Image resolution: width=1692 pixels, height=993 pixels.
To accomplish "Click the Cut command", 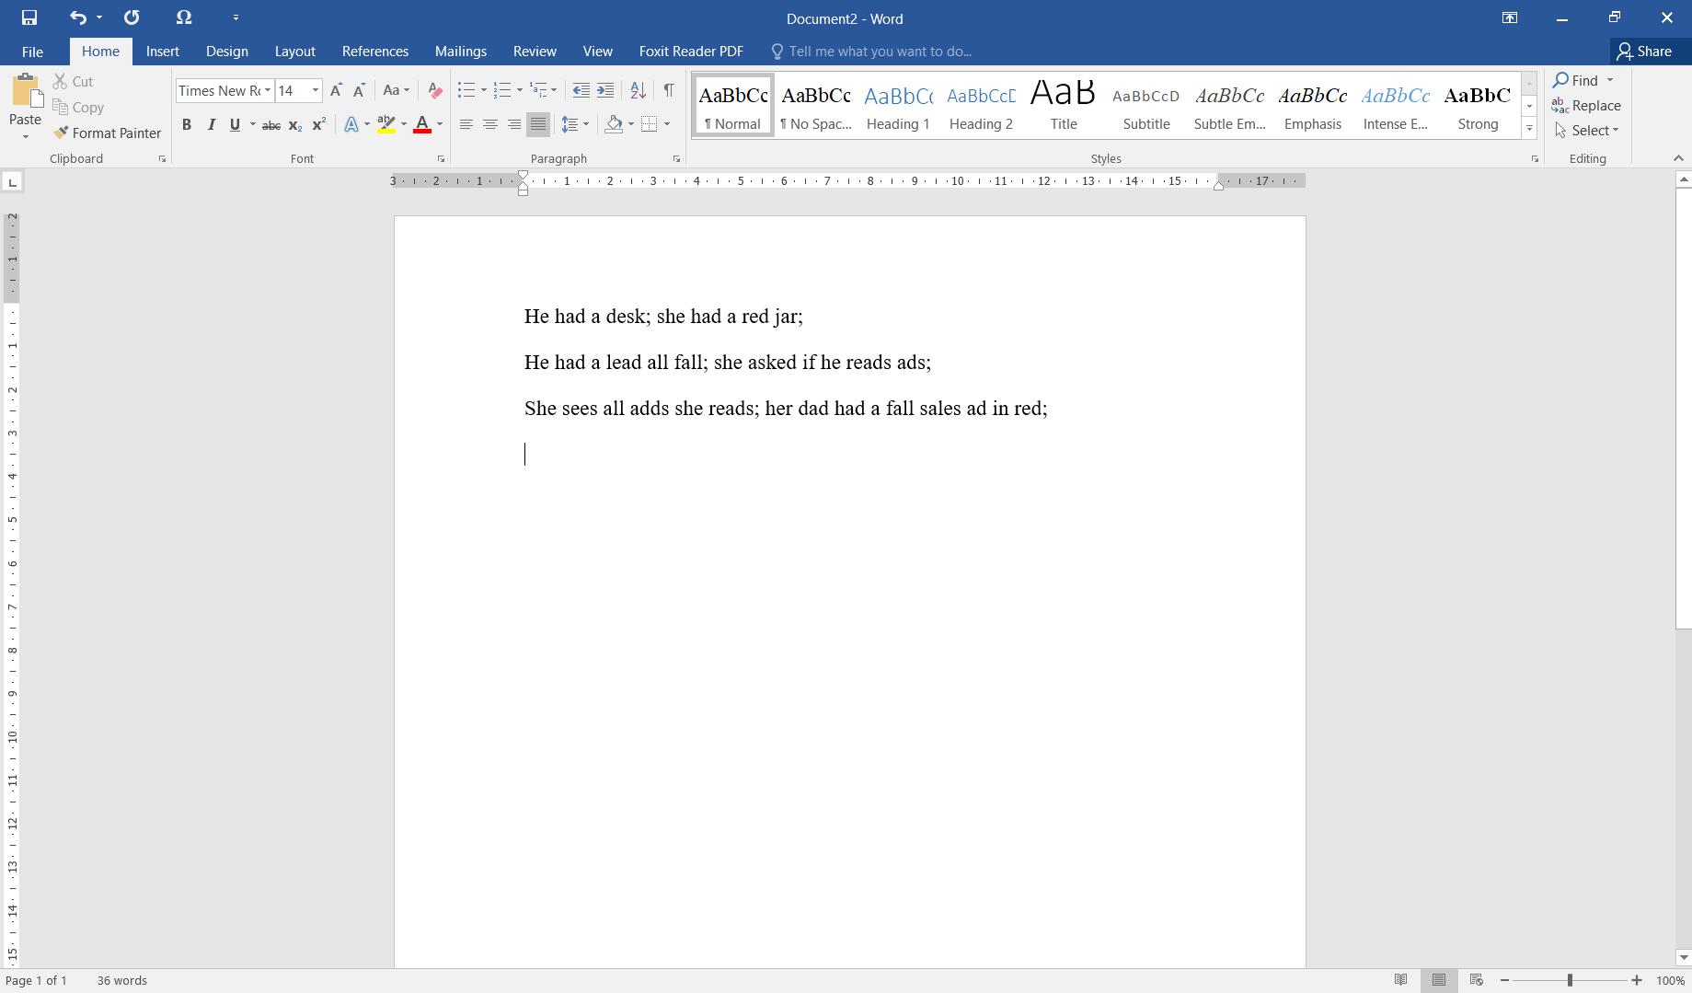I will point(74,81).
